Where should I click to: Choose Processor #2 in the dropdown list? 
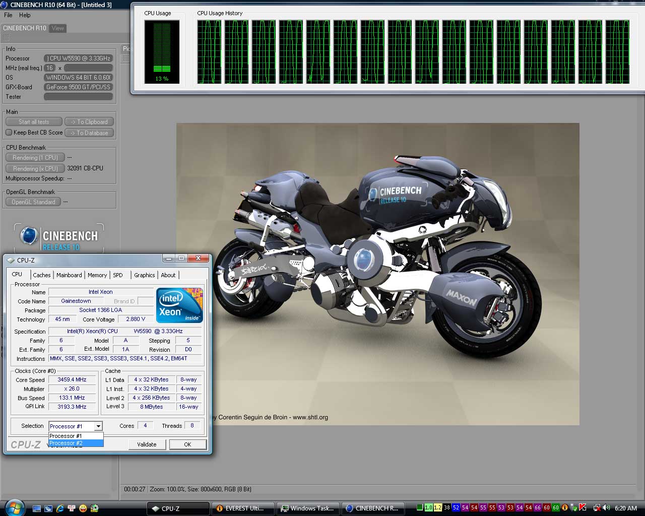coord(76,443)
